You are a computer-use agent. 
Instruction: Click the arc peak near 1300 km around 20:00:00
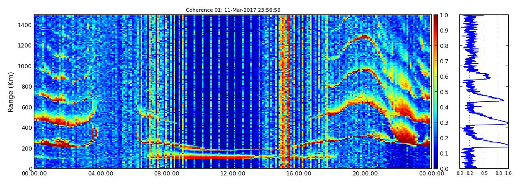(x=364, y=37)
